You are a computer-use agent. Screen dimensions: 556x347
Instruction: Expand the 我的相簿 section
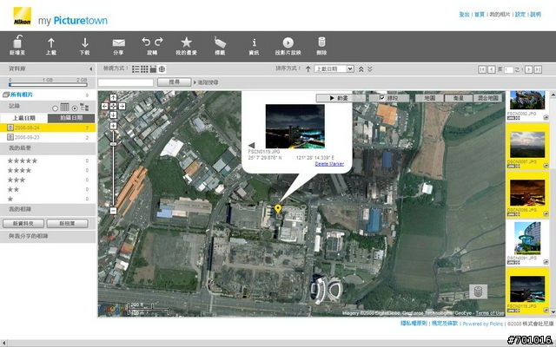[x=48, y=209]
